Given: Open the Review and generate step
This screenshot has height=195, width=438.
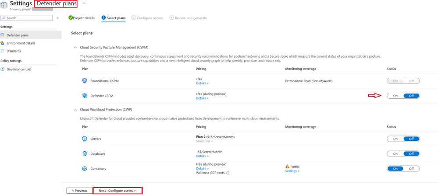Looking at the screenshot, I should pyautogui.click(x=188, y=18).
